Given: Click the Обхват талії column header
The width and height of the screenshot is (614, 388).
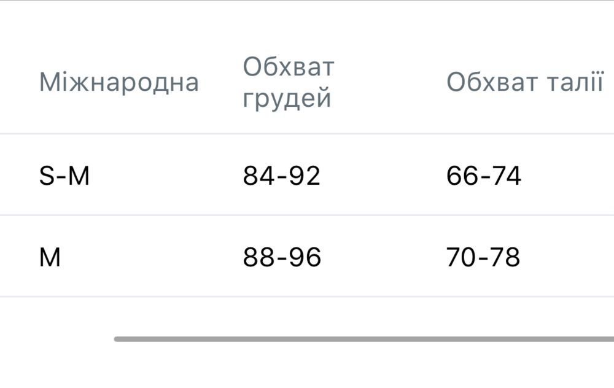Looking at the screenshot, I should click(x=525, y=82).
